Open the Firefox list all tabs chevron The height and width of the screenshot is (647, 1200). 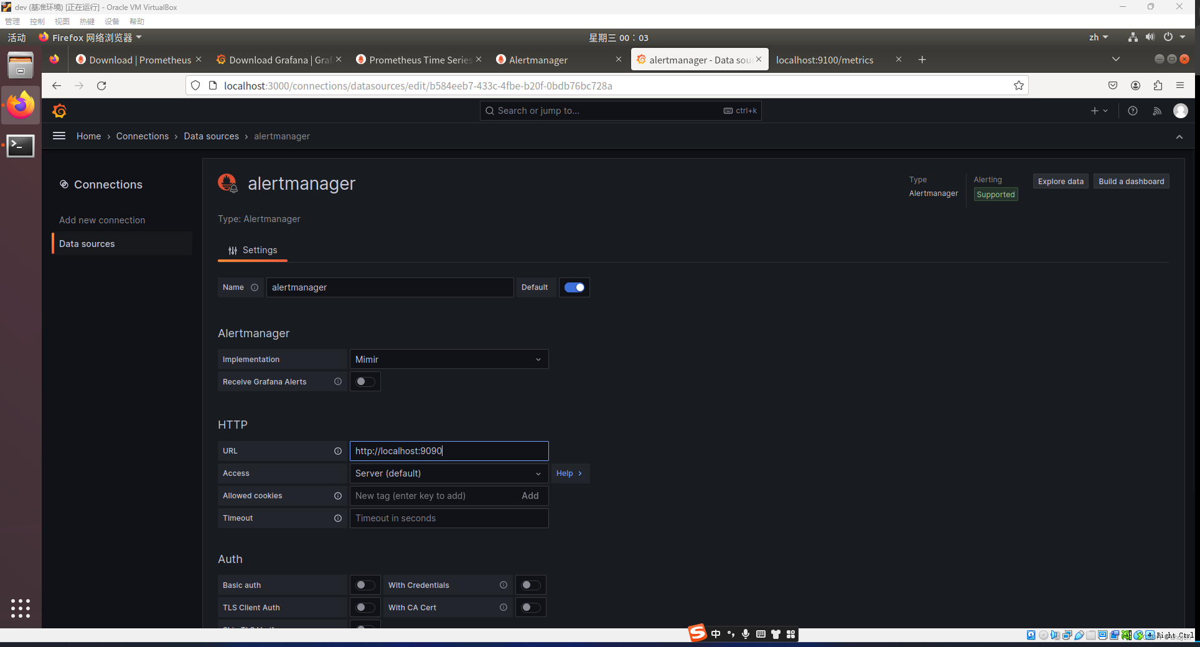click(1116, 59)
